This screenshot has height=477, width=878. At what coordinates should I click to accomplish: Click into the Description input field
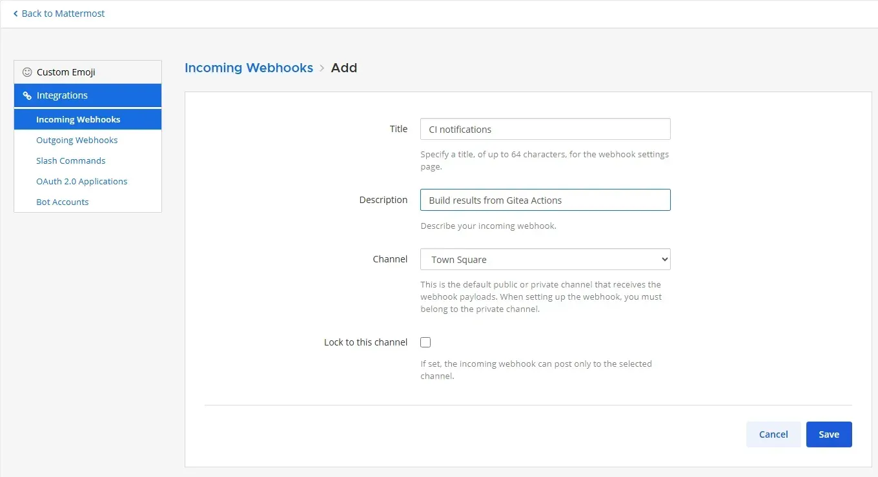(546, 200)
